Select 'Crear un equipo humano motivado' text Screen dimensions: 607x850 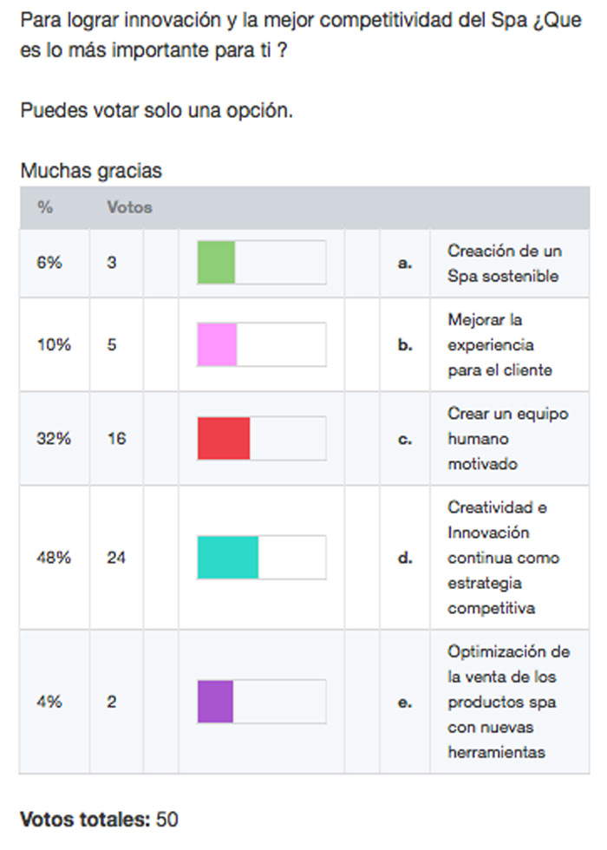coord(508,439)
